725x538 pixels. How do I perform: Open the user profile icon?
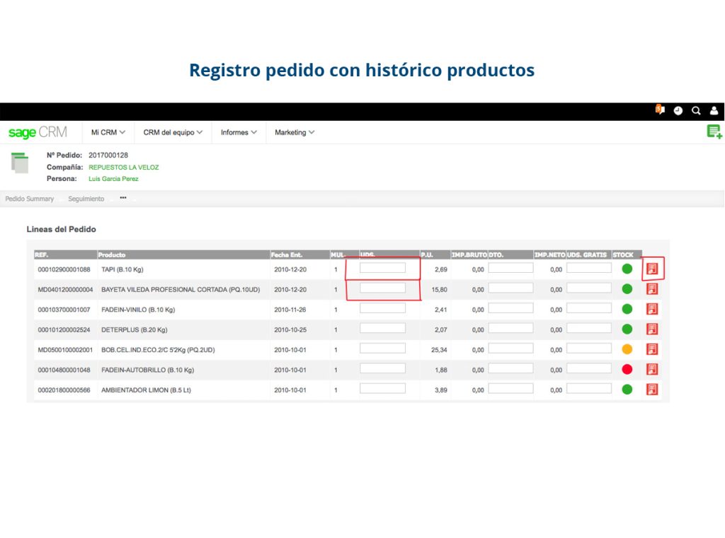pyautogui.click(x=714, y=110)
